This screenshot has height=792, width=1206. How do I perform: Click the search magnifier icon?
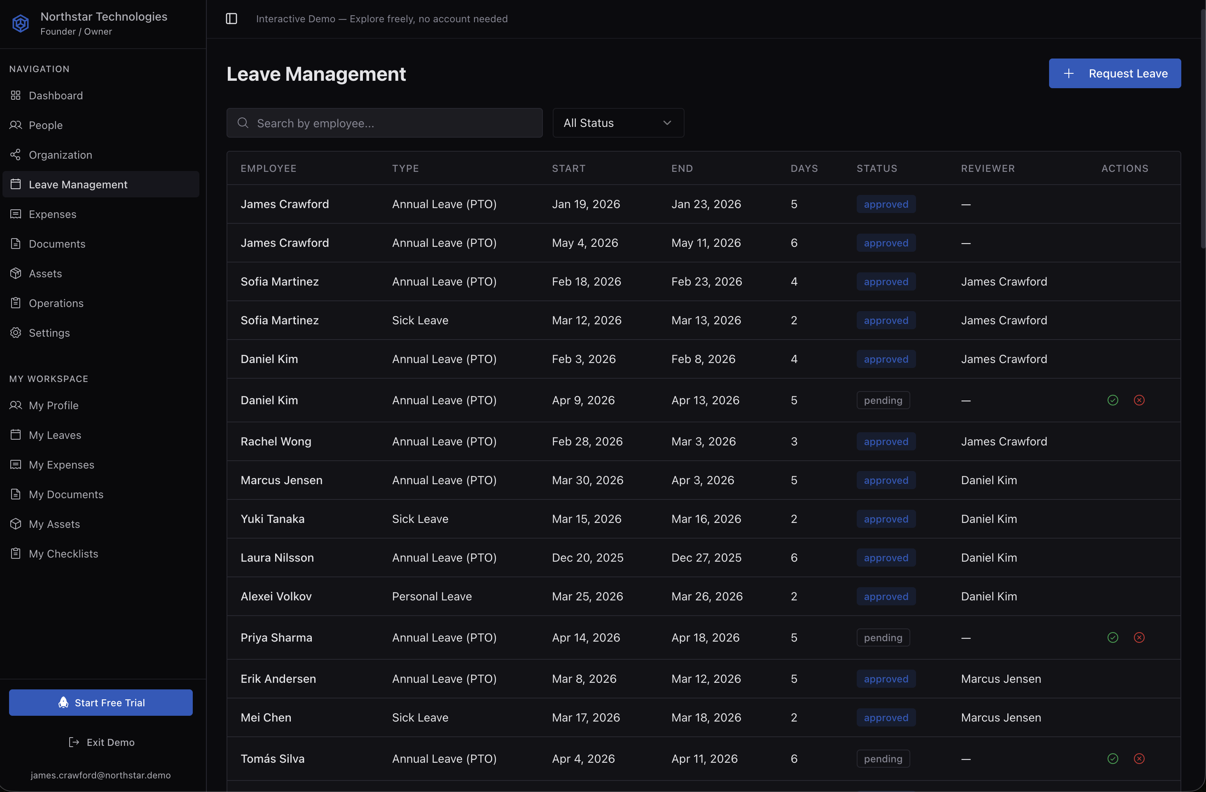[x=243, y=123]
